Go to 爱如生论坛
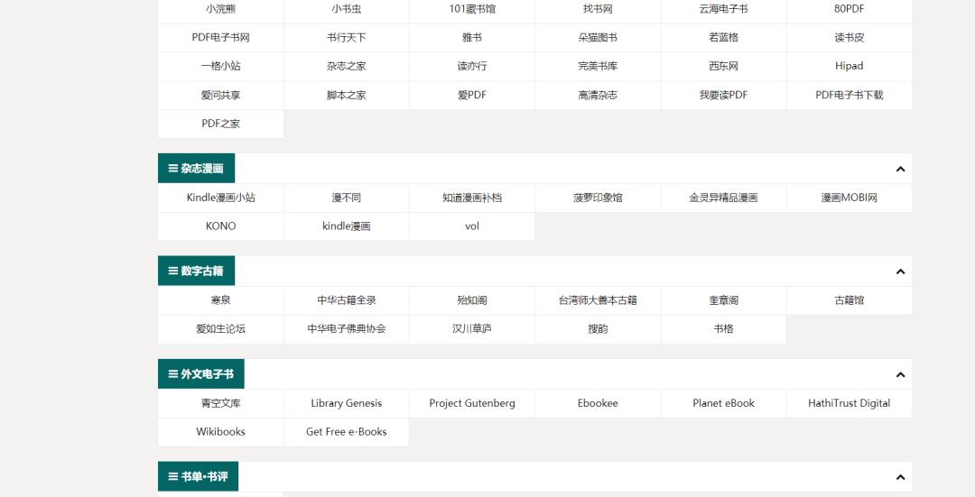975x497 pixels. pyautogui.click(x=221, y=328)
